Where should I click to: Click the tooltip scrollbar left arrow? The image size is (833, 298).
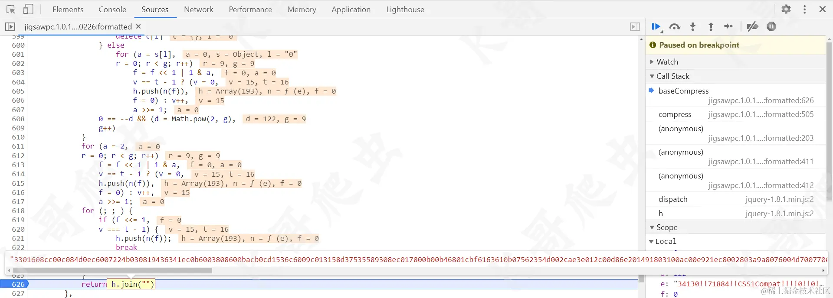[10, 270]
